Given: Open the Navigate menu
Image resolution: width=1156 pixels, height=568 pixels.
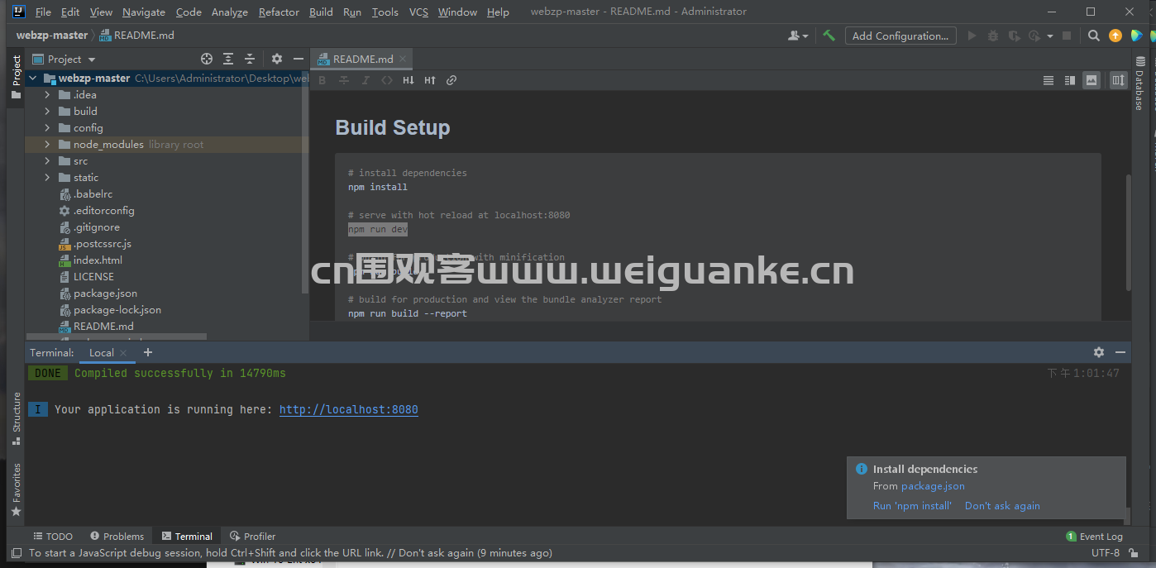Looking at the screenshot, I should coord(144,12).
